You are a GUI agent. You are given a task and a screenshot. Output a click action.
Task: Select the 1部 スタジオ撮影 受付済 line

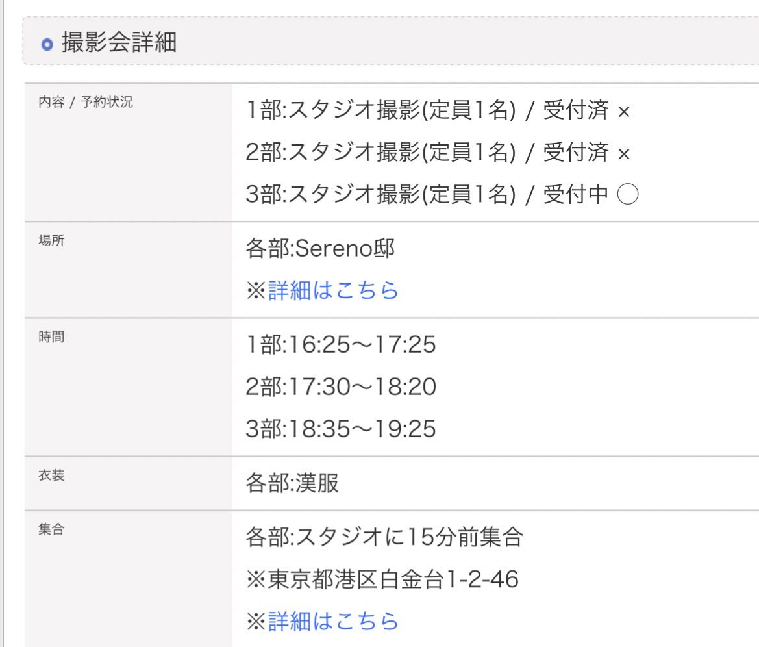point(438,110)
